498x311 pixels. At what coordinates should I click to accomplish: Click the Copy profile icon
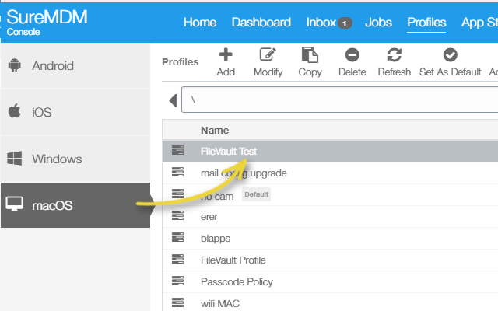(310, 55)
